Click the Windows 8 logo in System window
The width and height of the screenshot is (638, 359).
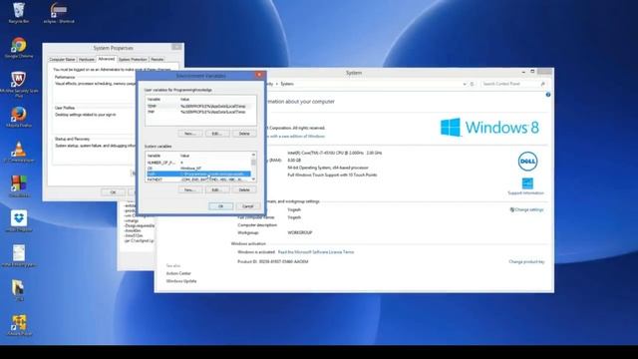pyautogui.click(x=489, y=128)
